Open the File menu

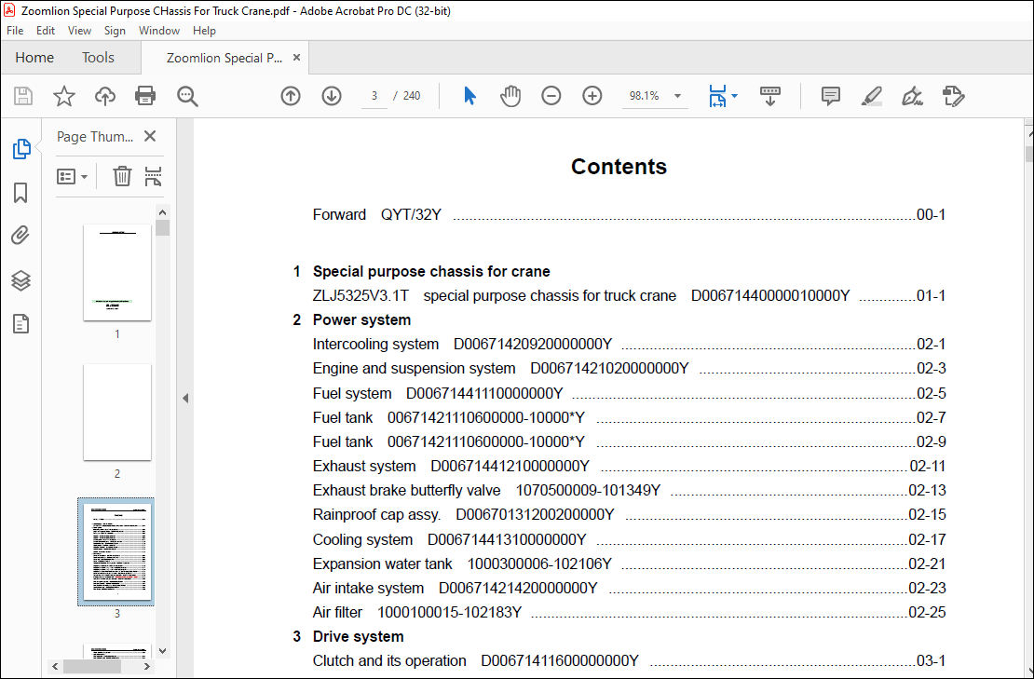coord(15,31)
